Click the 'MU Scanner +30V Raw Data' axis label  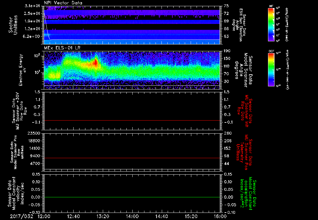(20, 111)
